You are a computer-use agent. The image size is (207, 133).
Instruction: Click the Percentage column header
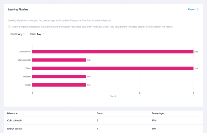[x=157, y=113]
